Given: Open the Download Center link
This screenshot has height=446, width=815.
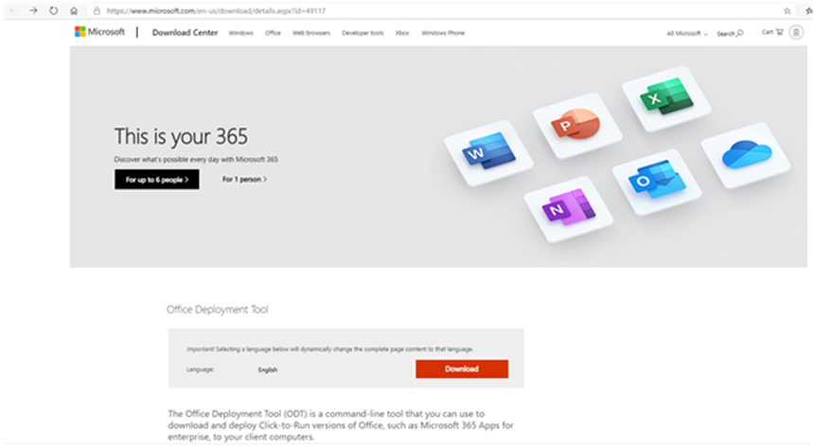Looking at the screenshot, I should click(185, 32).
